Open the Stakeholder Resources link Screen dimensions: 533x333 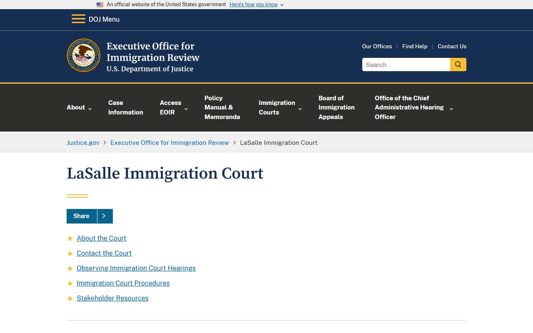[112, 298]
